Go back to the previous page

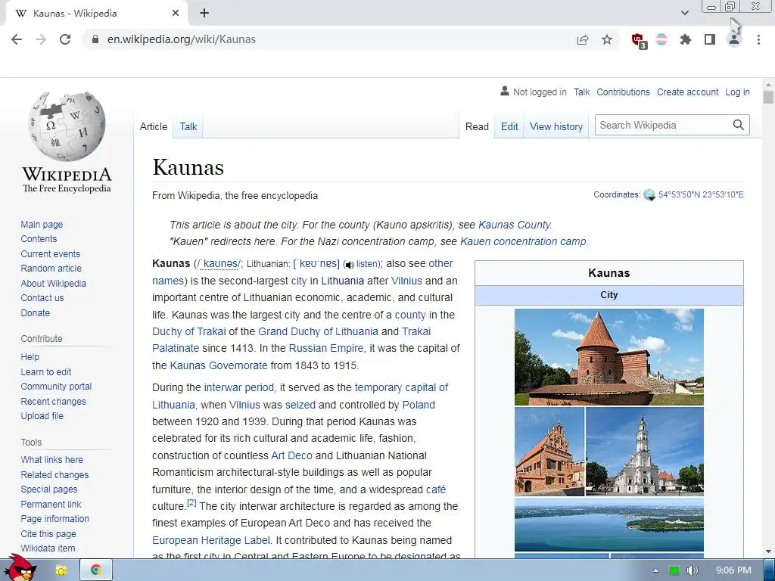(x=17, y=39)
